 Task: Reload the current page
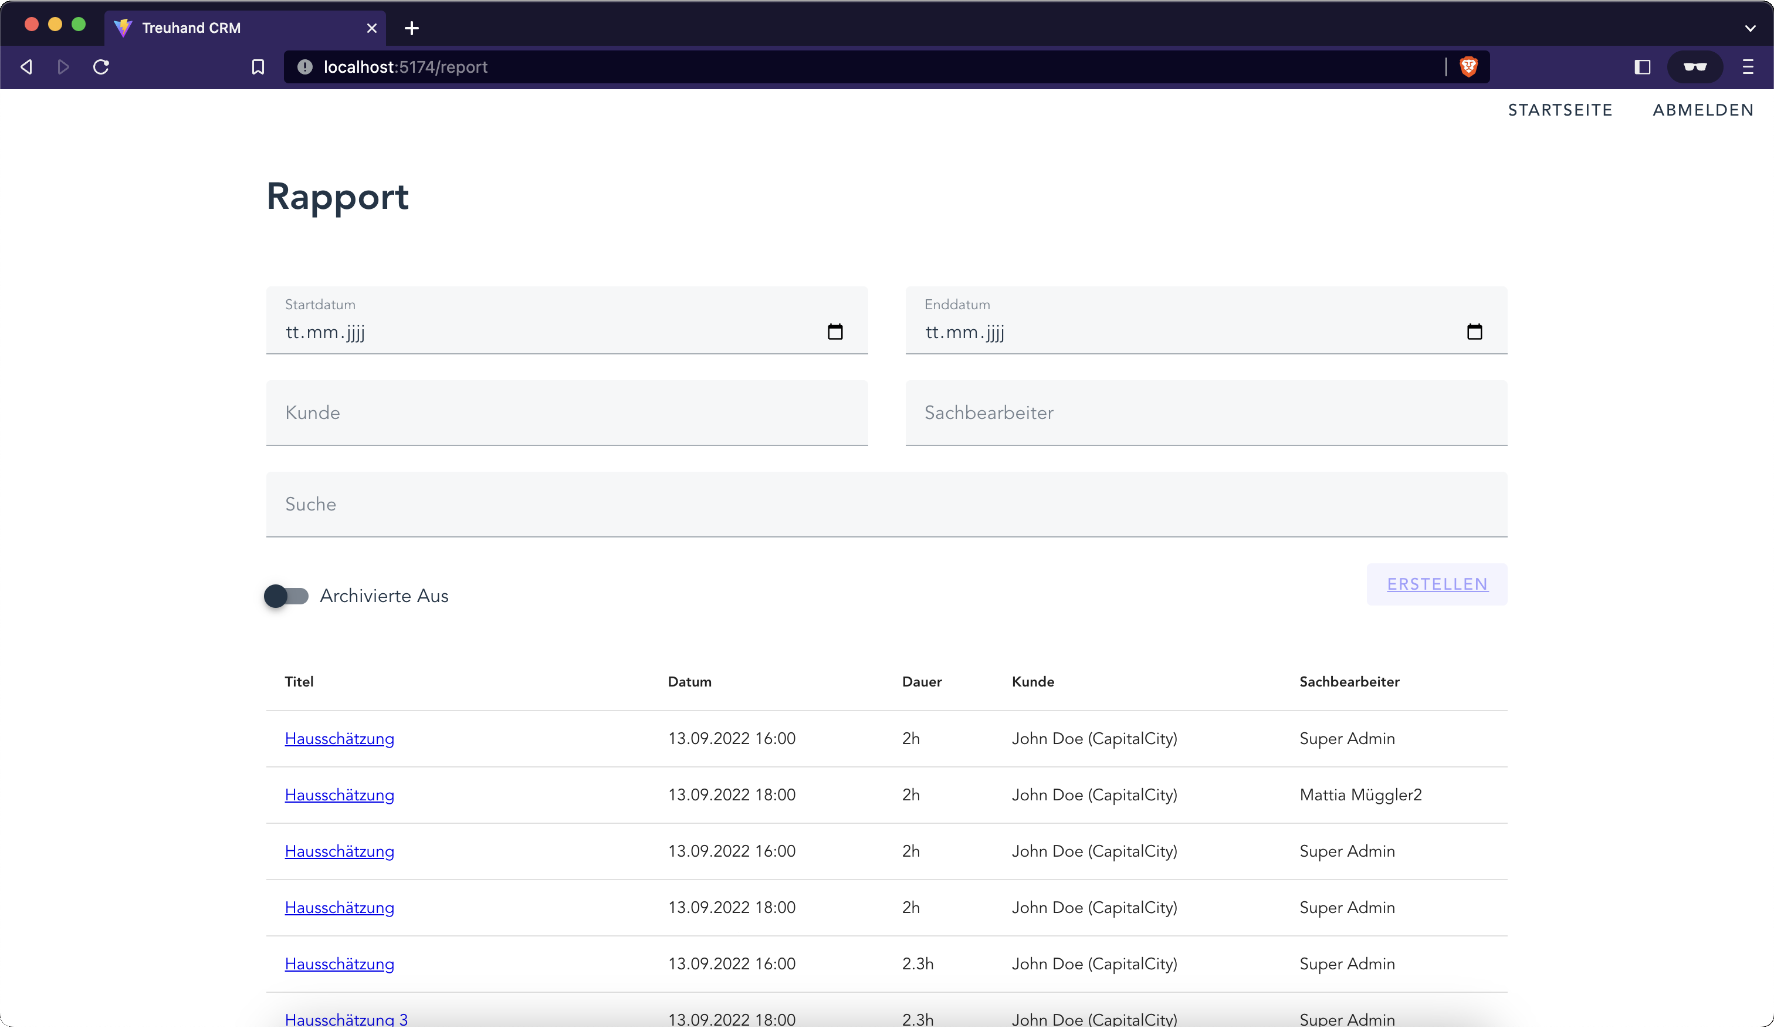pyautogui.click(x=101, y=67)
